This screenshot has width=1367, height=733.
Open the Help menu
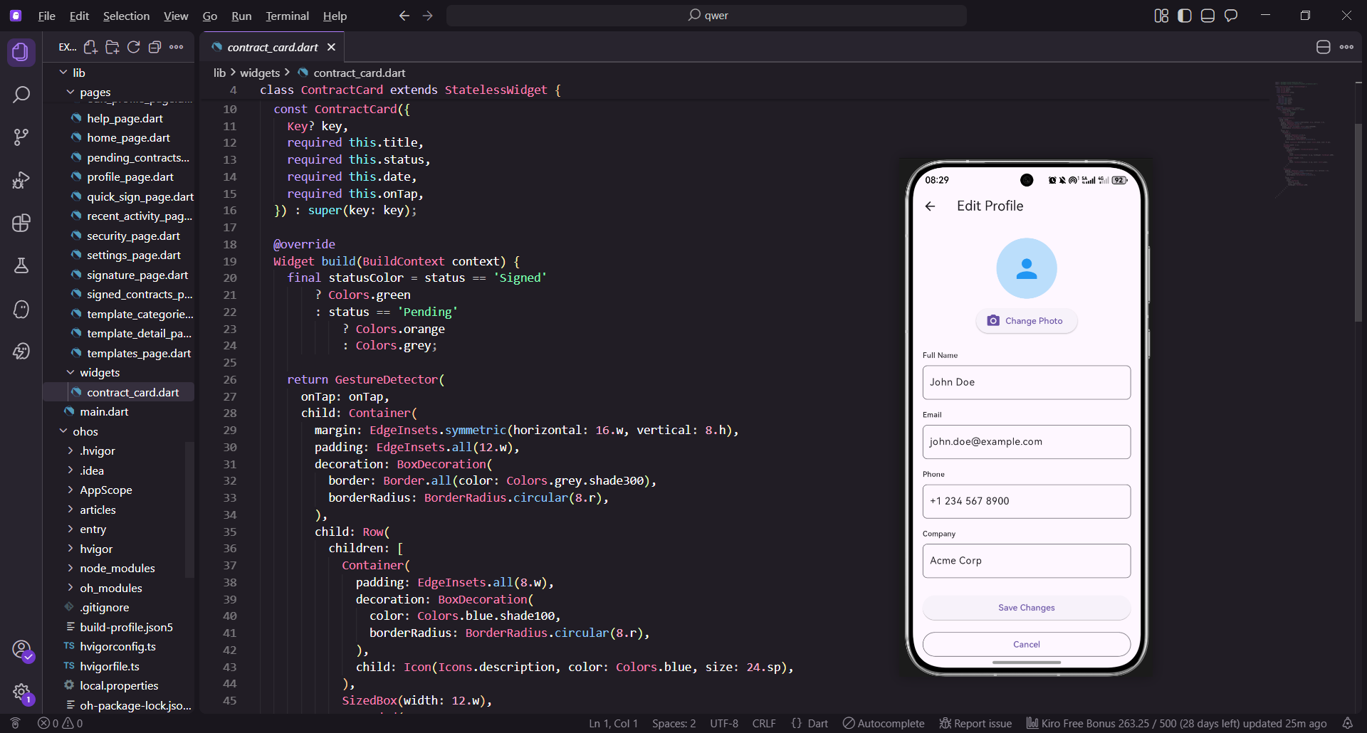(335, 16)
